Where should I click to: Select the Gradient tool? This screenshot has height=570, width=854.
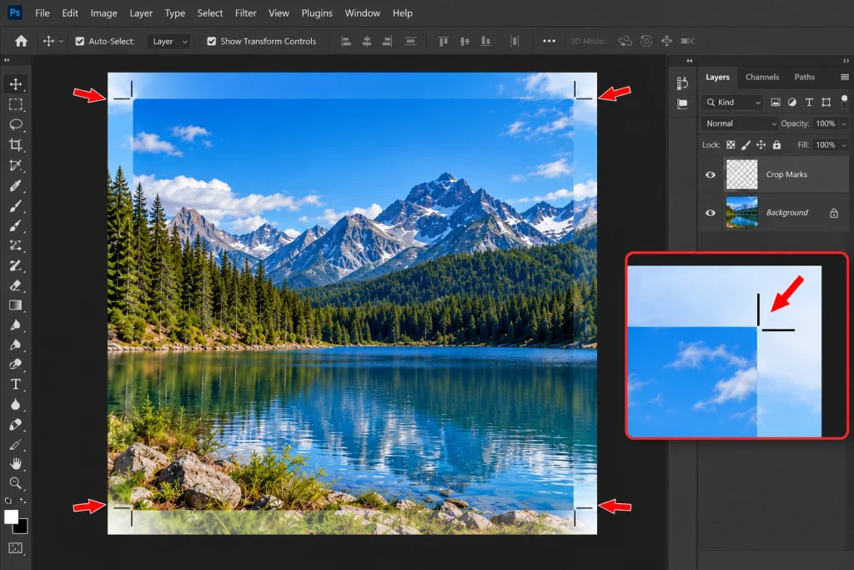pyautogui.click(x=15, y=305)
